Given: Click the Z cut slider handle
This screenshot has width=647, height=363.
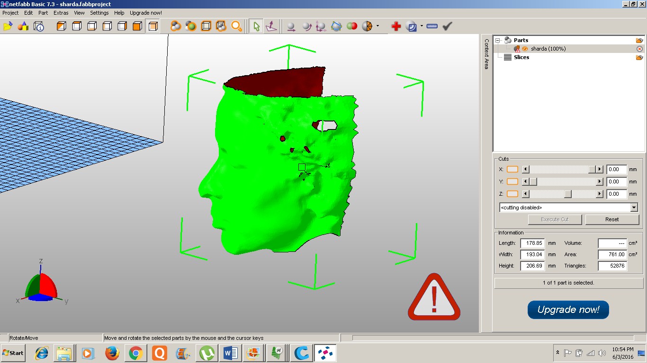Looking at the screenshot, I should pos(568,194).
